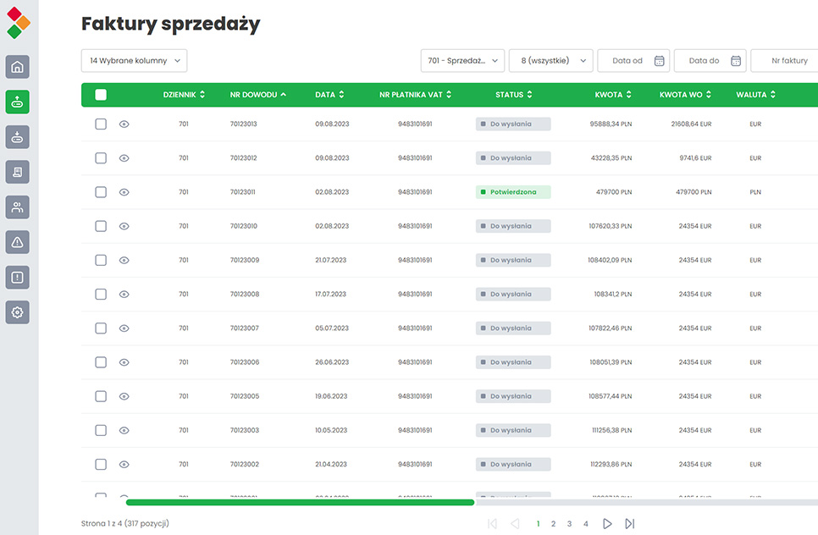Open settings gear in sidebar
Viewport: 818px width, 535px height.
point(18,312)
